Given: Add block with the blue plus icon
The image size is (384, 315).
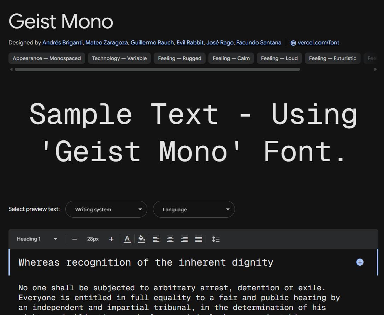Looking at the screenshot, I should 360,262.
